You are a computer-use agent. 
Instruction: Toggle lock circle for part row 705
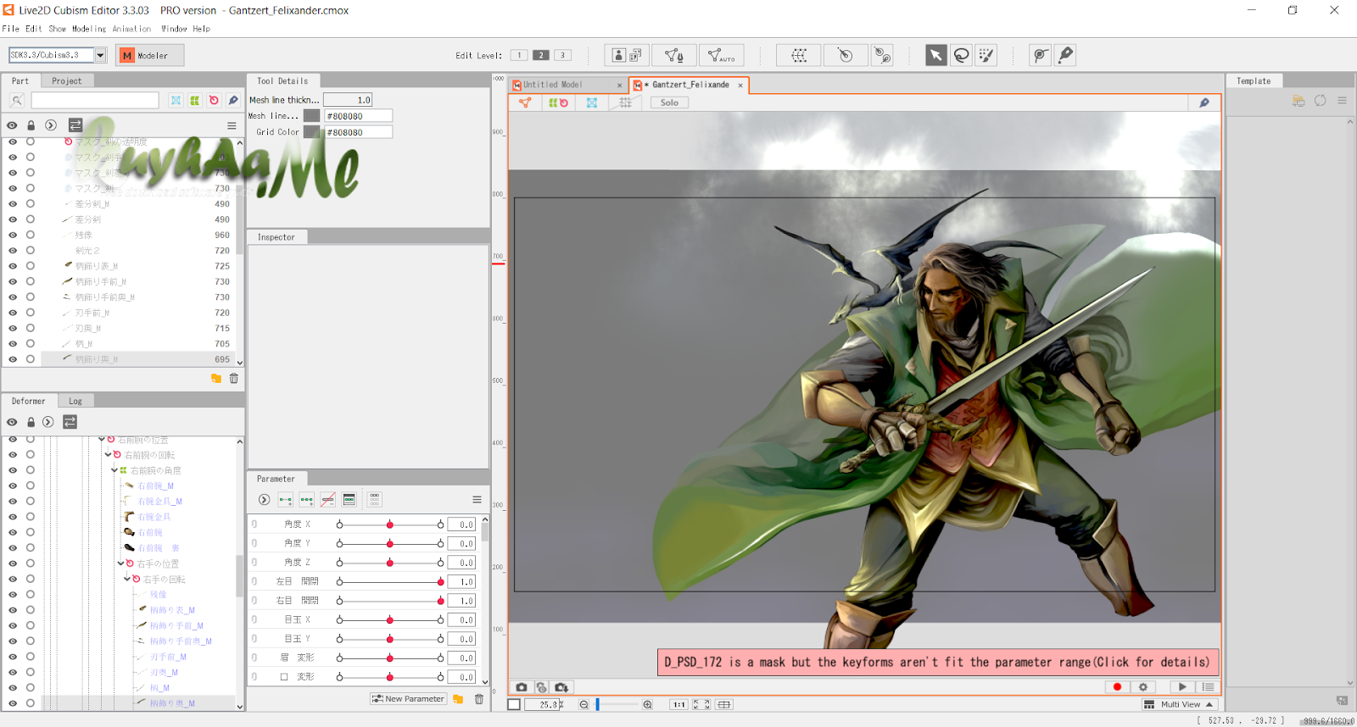click(31, 344)
